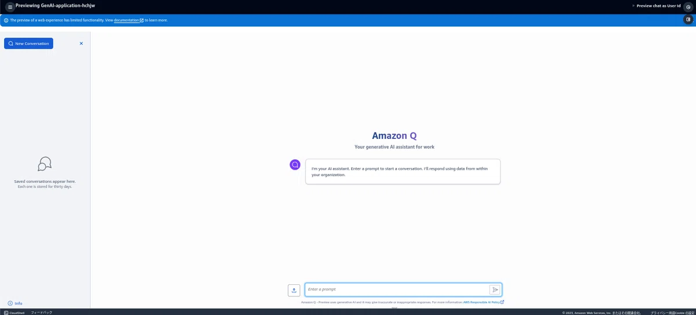Click the 2023 Amazon Web Services copyright text
696x315 pixels.
click(x=601, y=313)
